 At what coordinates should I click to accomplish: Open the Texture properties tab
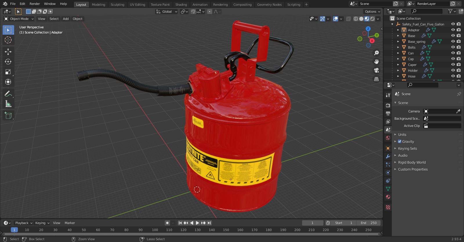(x=388, y=207)
